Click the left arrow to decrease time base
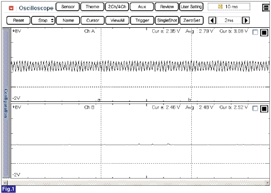This screenshot has width=271, height=193. (212, 21)
